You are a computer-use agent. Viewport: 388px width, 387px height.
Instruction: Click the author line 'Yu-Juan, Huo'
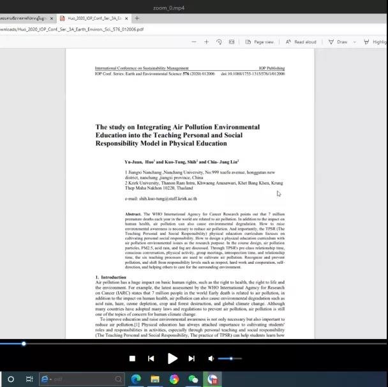(182, 162)
